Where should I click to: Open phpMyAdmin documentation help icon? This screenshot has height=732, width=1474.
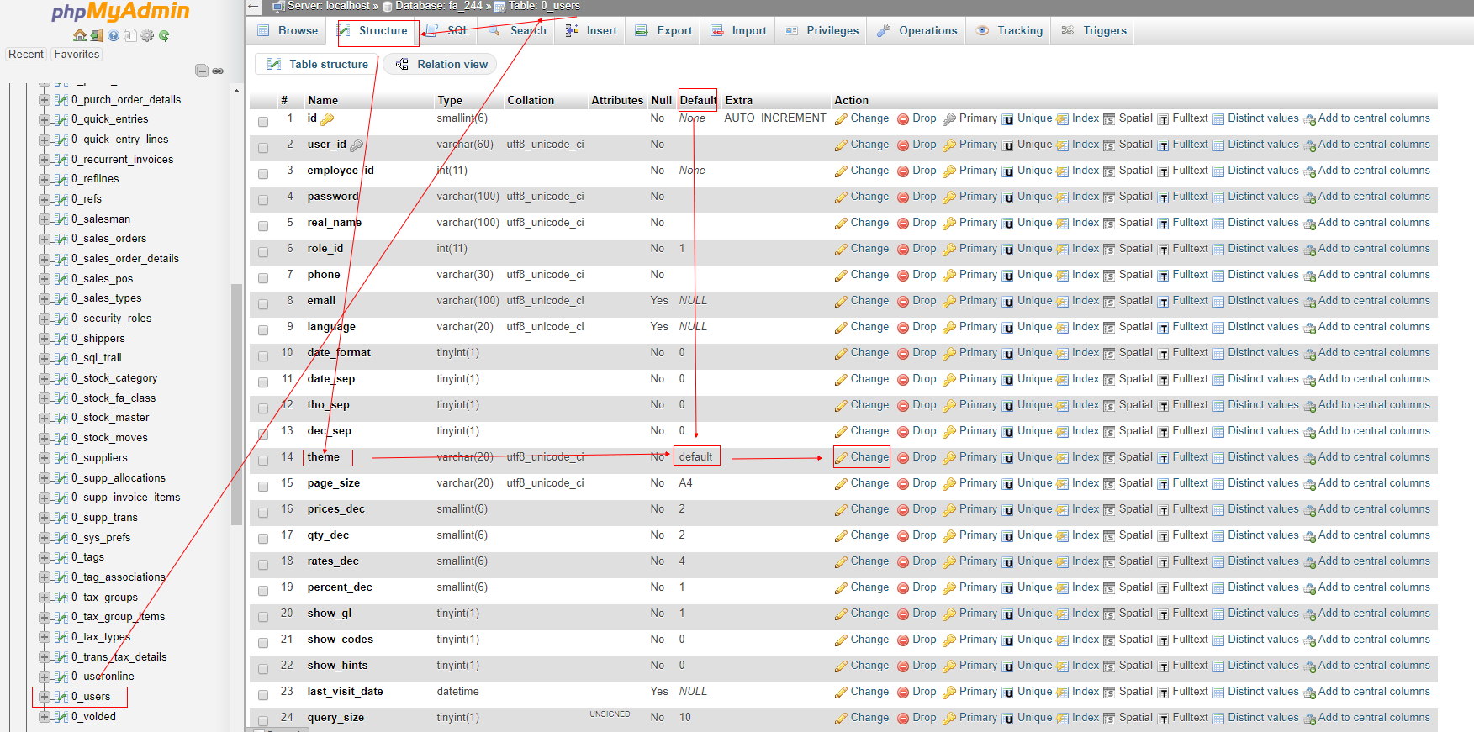click(x=114, y=35)
